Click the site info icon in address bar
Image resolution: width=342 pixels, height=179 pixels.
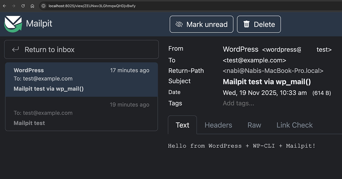coord(44,6)
